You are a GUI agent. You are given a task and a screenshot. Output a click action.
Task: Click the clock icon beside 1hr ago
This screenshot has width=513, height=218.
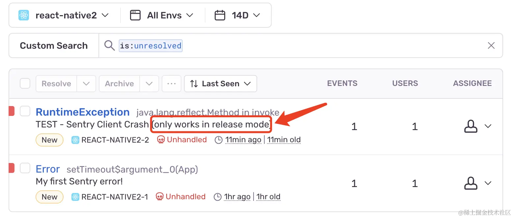tap(218, 197)
